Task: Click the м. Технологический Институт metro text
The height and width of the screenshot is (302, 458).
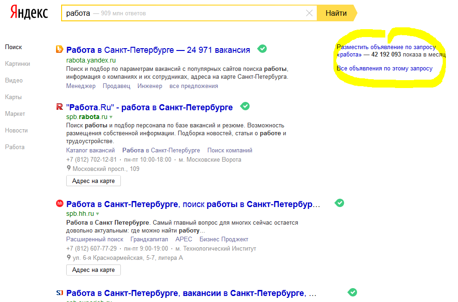Action: click(x=216, y=249)
